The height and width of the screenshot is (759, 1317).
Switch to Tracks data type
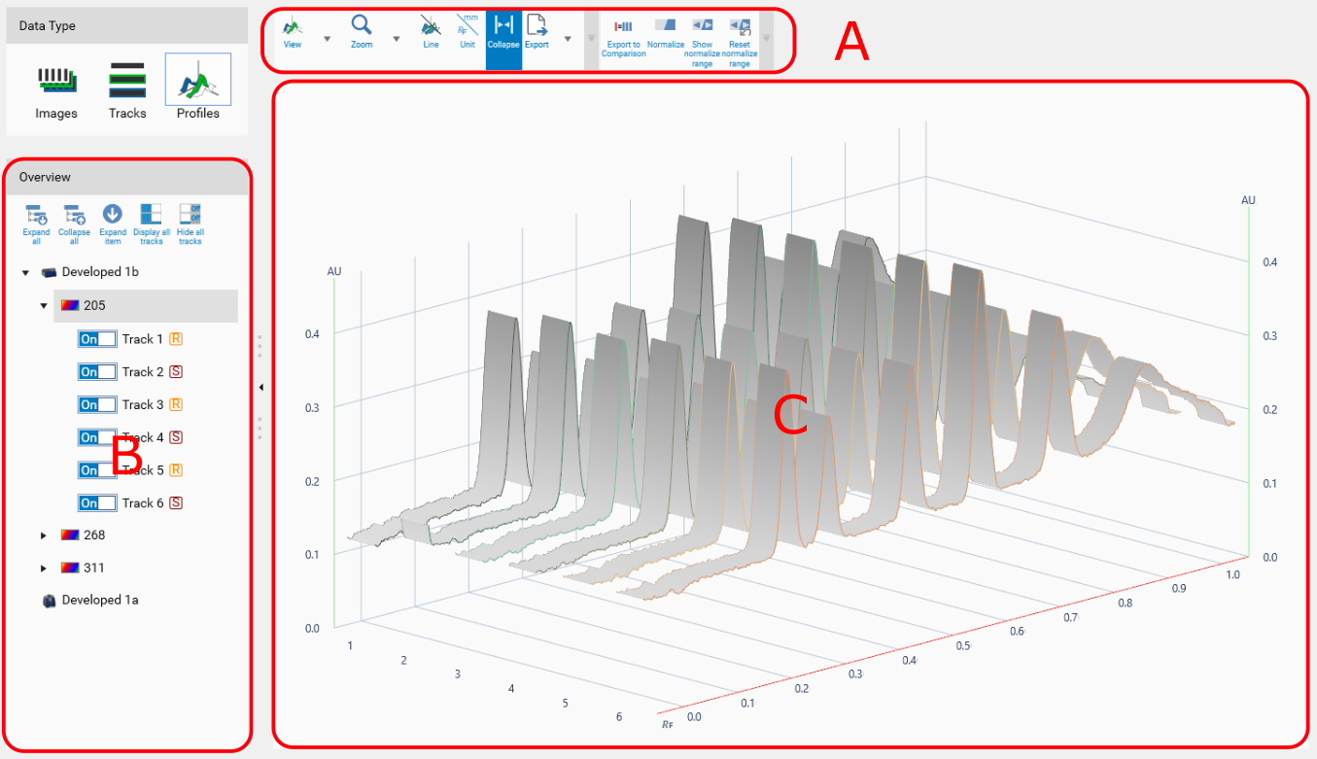point(127,87)
